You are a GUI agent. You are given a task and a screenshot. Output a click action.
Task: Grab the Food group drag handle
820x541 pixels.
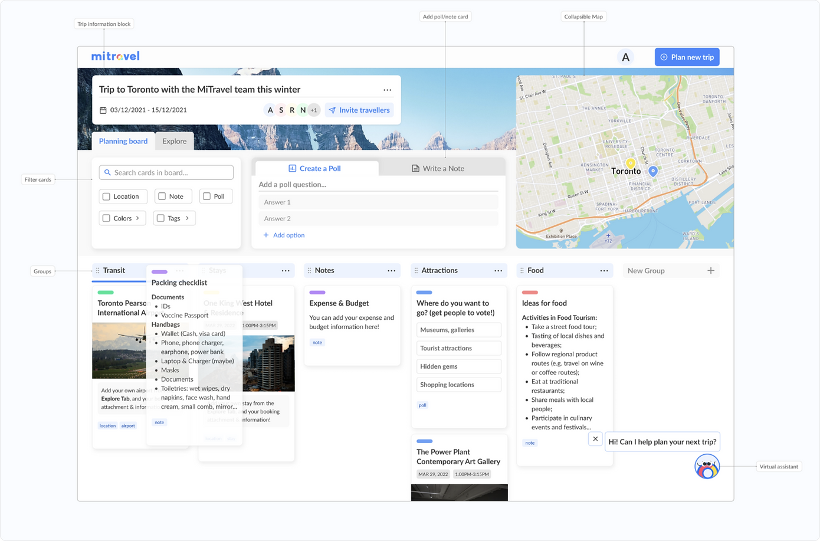coord(522,271)
